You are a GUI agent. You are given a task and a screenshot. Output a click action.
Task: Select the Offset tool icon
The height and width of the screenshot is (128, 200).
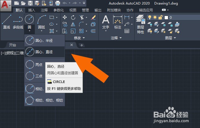[x=93, y=31]
